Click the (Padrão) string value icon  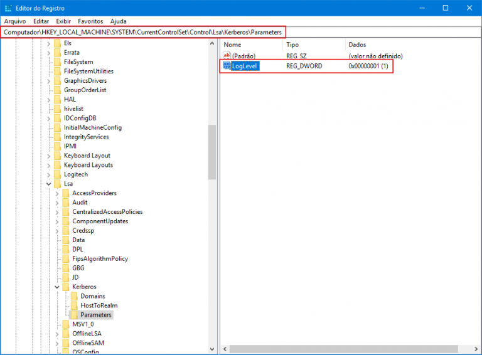point(227,56)
